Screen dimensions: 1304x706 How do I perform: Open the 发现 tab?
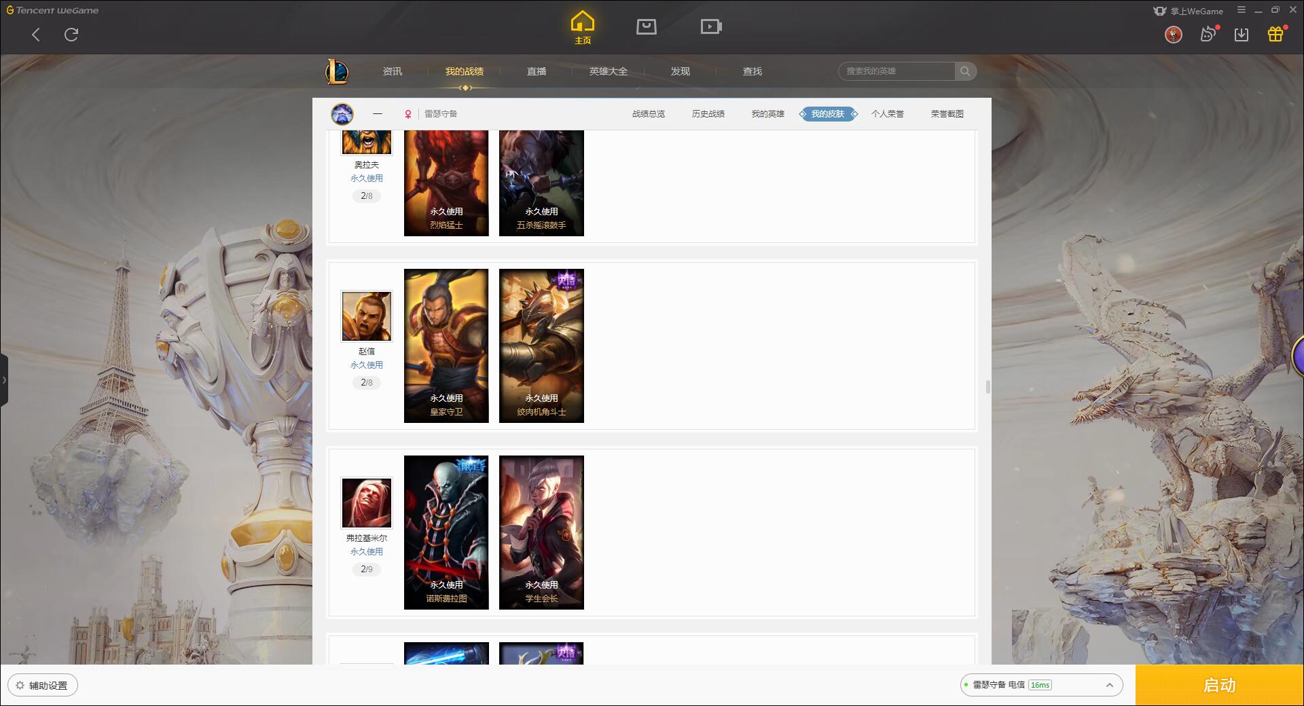tap(681, 71)
